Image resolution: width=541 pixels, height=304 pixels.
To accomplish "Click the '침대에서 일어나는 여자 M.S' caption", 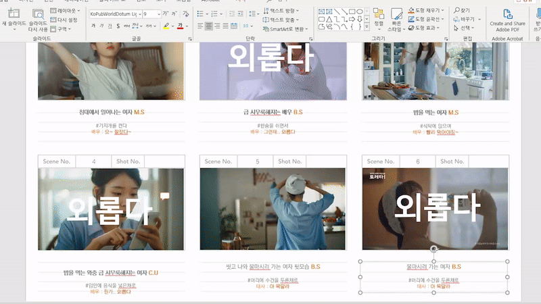I will click(112, 112).
